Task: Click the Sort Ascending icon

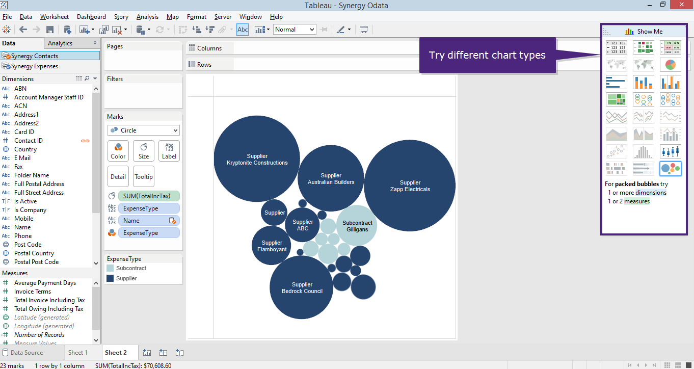Action: (x=196, y=30)
